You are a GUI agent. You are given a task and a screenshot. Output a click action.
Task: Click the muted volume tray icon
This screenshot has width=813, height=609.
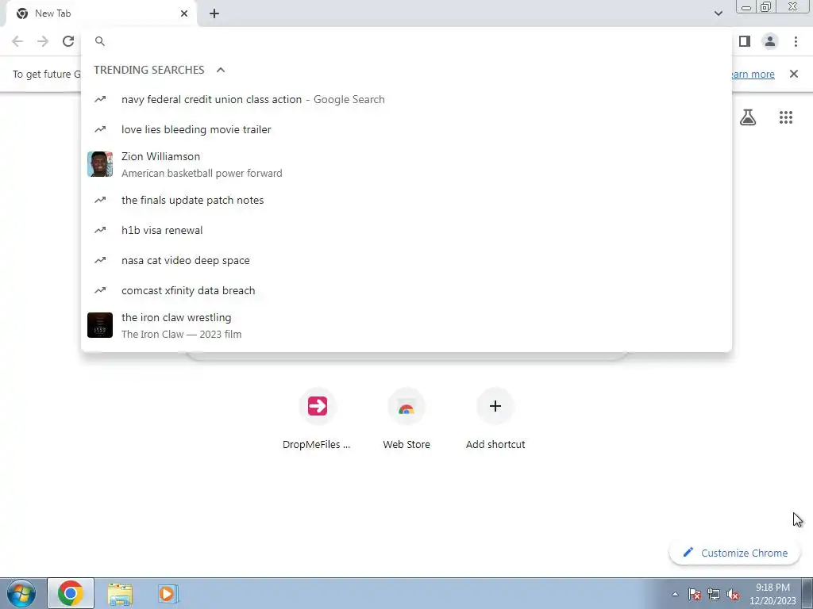point(733,595)
